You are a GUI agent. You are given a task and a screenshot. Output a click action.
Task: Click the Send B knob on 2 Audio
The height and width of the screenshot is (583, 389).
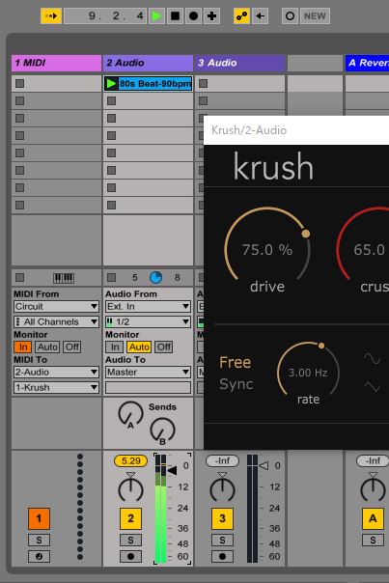162,430
